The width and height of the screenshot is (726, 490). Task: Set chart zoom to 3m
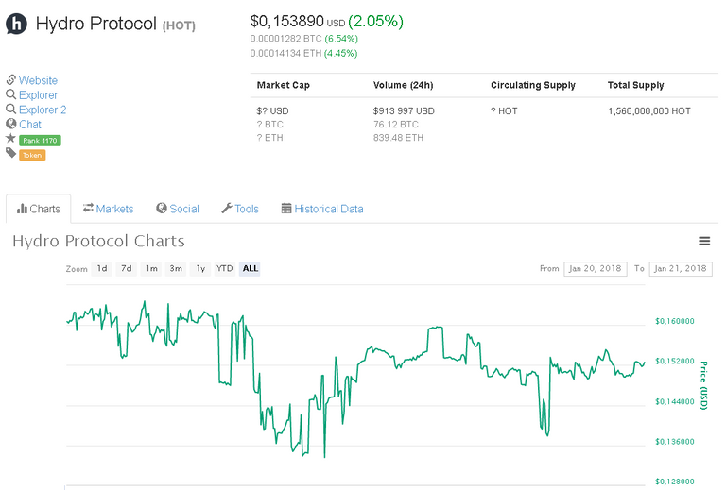tap(176, 268)
